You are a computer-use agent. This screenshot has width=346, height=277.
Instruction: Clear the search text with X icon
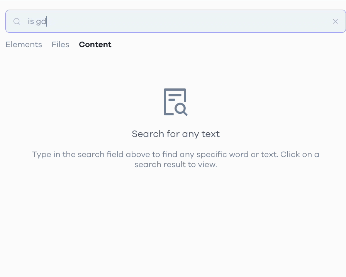point(335,21)
